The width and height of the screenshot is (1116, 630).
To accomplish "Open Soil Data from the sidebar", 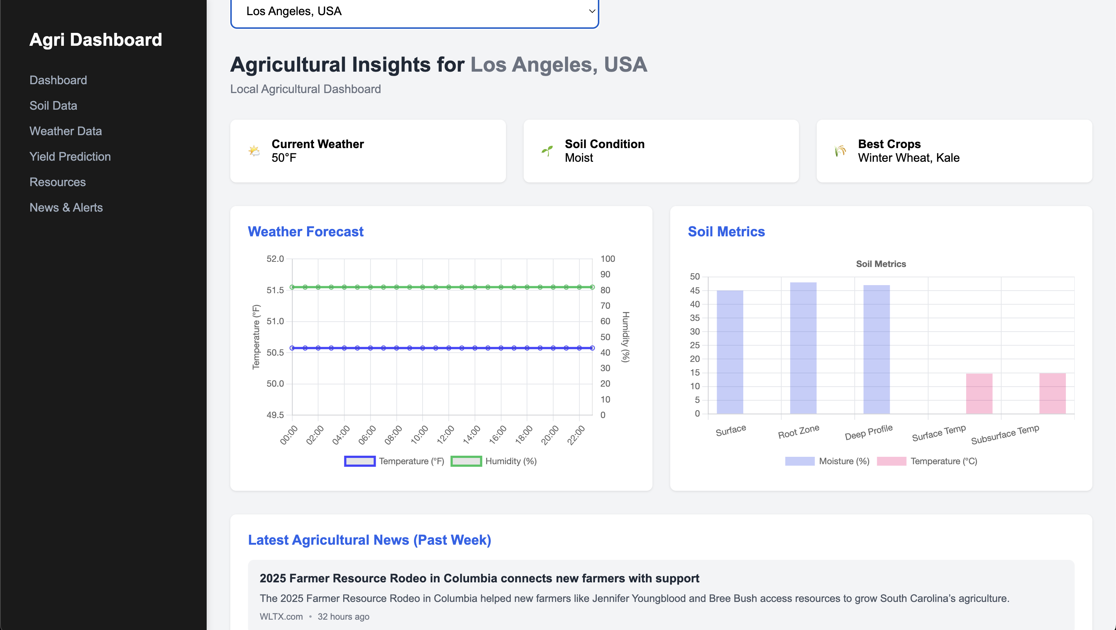I will (x=53, y=105).
